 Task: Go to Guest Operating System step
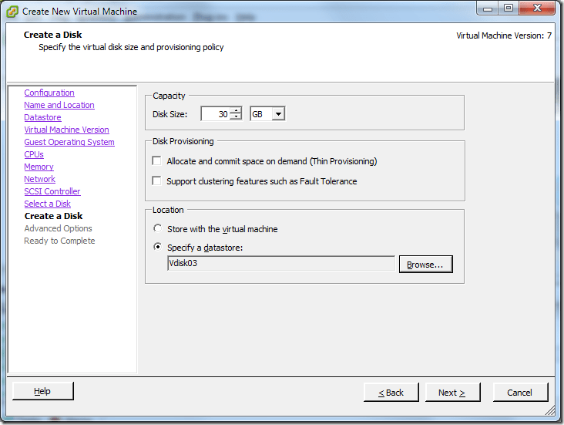(69, 142)
